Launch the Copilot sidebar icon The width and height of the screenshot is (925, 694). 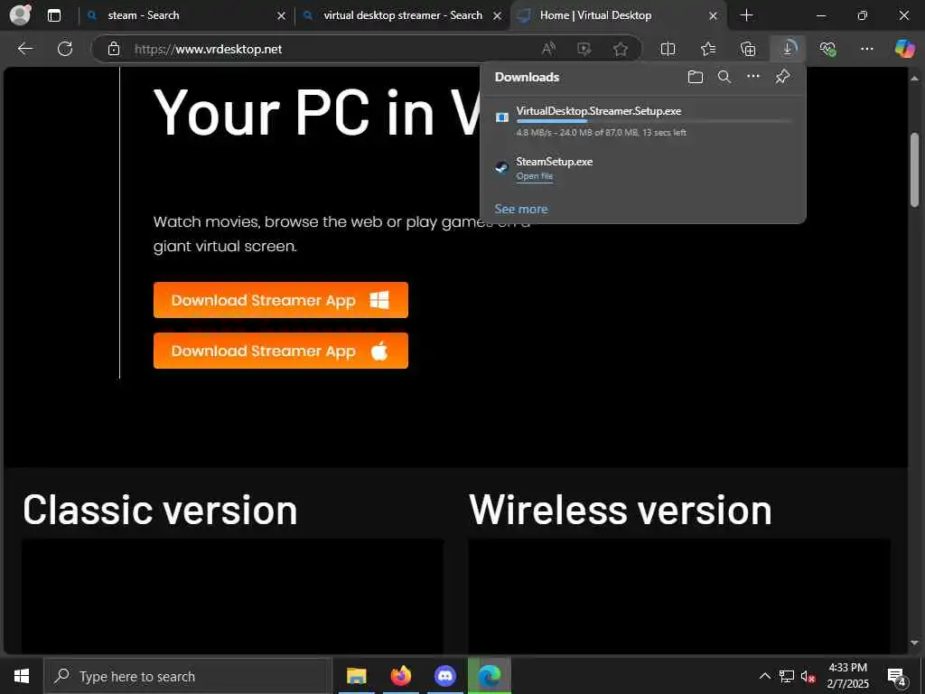(904, 49)
